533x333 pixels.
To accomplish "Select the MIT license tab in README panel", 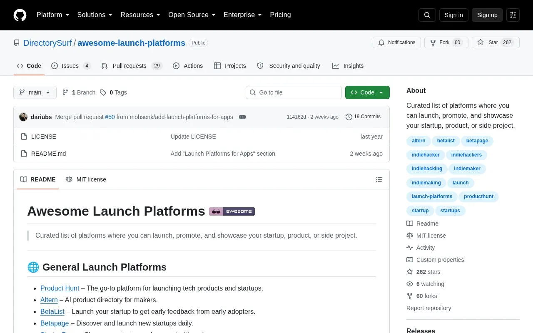I will [x=86, y=179].
